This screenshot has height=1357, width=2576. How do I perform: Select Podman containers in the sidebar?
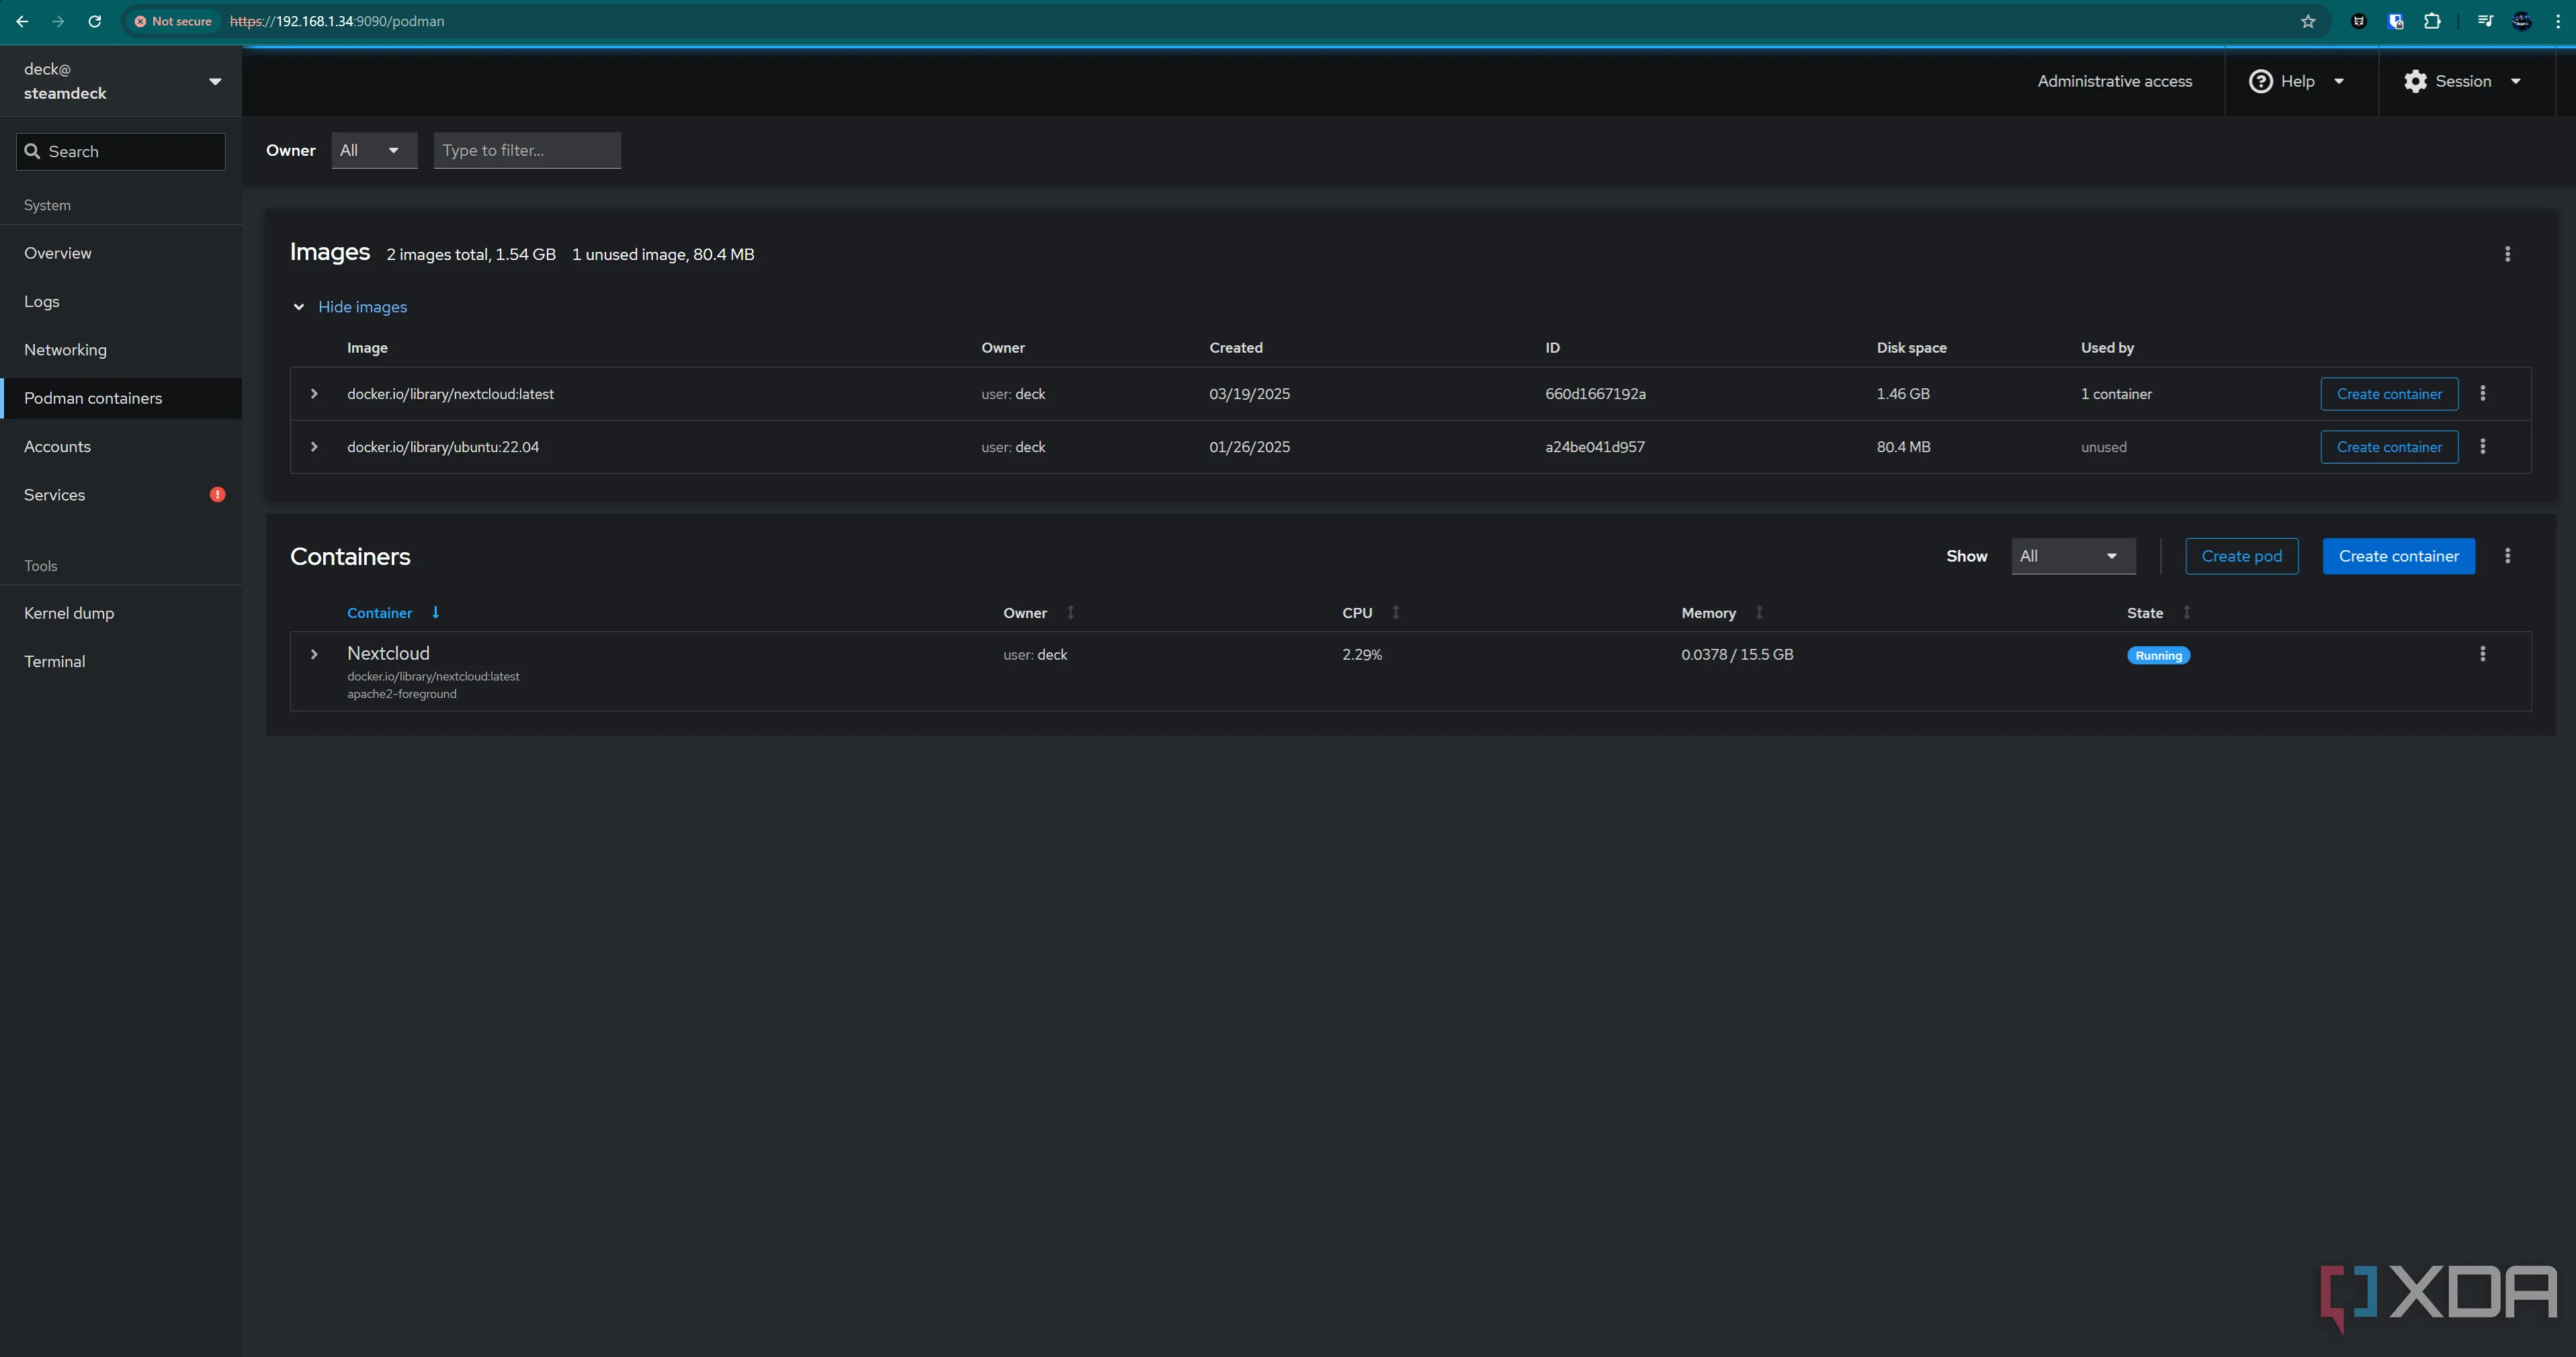(x=121, y=398)
